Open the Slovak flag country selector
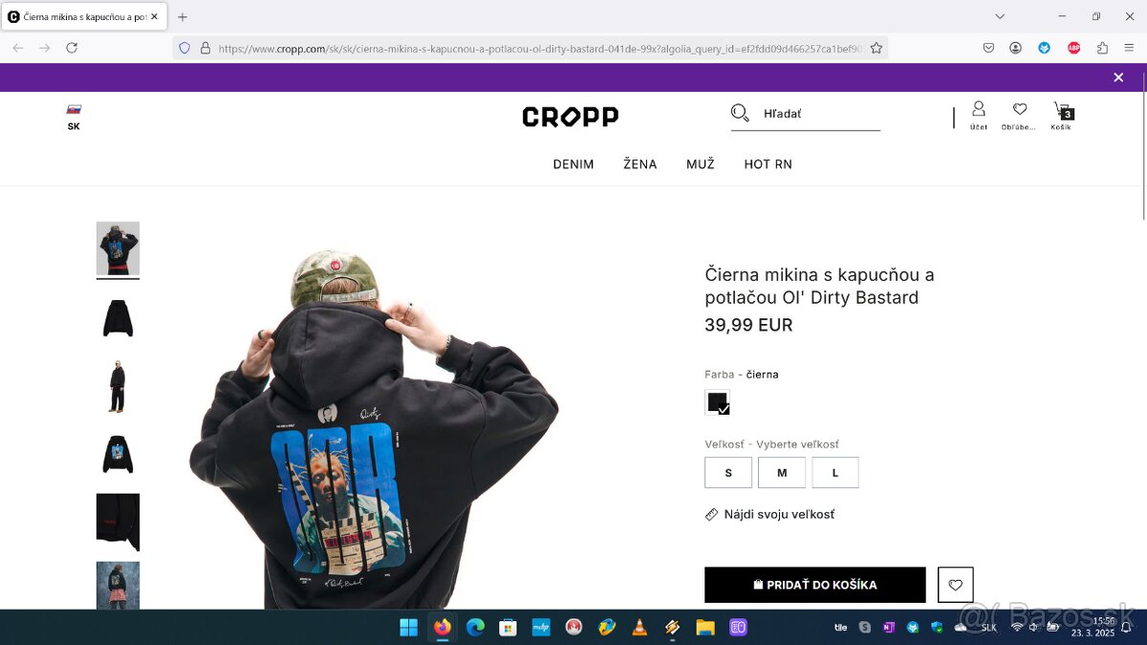 [x=74, y=117]
